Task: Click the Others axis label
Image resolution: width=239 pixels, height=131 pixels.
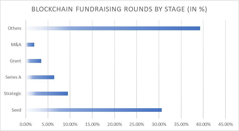Action: pos(15,28)
